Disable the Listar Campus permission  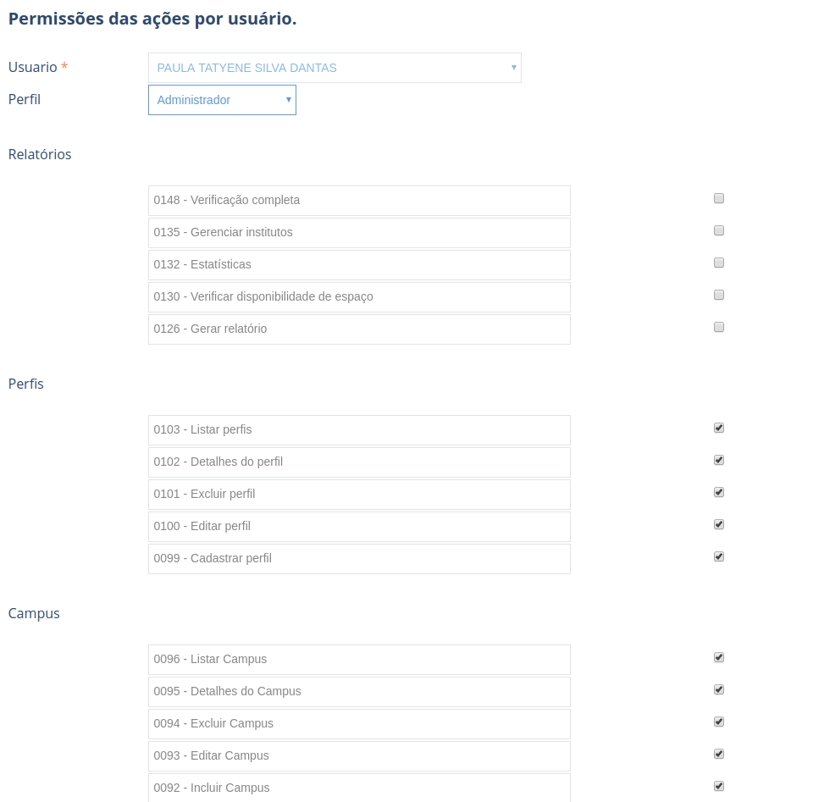(x=719, y=657)
